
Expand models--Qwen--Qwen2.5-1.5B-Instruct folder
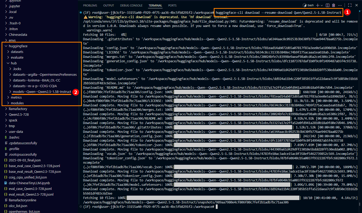tap(42, 92)
